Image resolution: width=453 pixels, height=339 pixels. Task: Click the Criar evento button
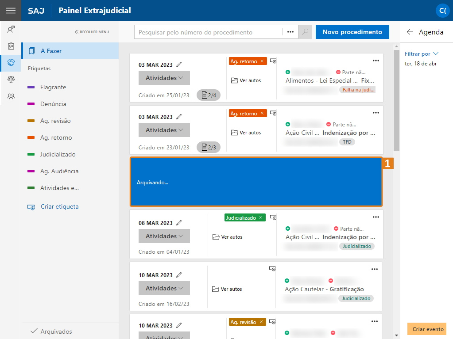pos(427,329)
